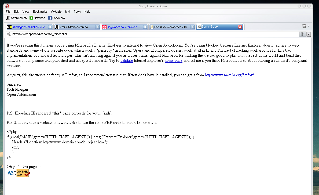Open the mozilla.org/firefox link
319x195 pixels.
(x=229, y=75)
